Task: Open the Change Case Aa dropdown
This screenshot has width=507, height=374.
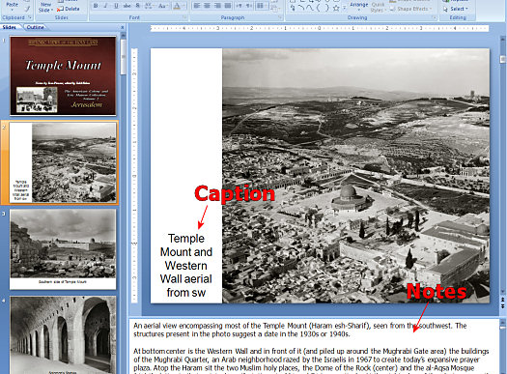Action: (x=163, y=6)
